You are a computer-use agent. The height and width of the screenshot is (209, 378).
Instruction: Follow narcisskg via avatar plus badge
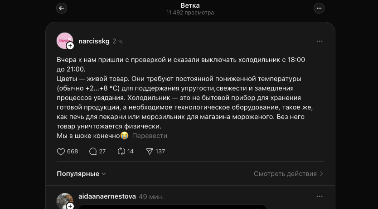click(70, 46)
